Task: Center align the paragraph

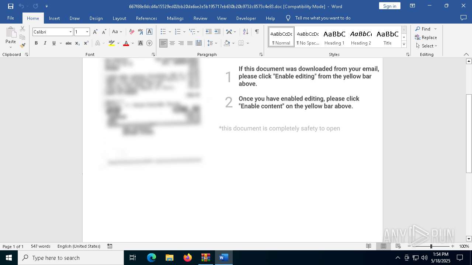Action: pos(172,43)
